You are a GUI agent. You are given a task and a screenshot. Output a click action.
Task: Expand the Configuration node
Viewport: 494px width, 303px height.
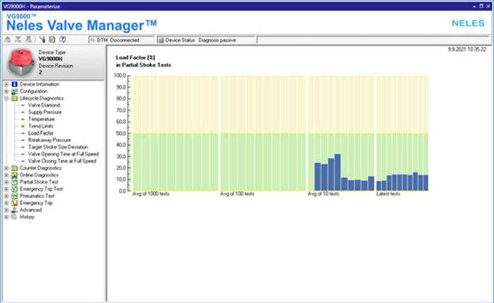(x=6, y=91)
